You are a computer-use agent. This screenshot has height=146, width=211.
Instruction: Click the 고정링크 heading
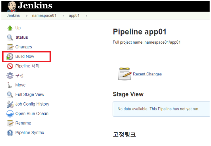(x=124, y=134)
